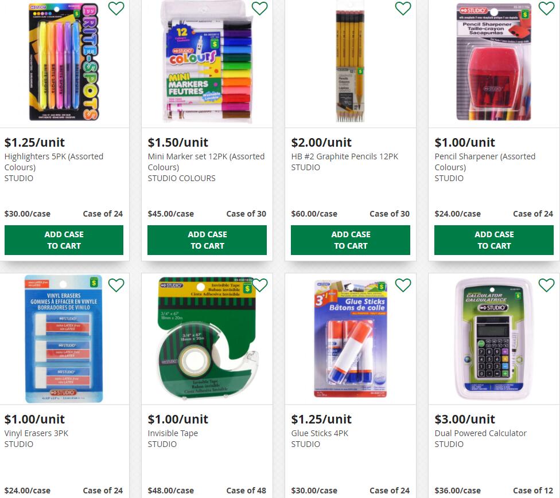Open Mini Marker set 12PK product title
Image resolution: width=560 pixels, height=498 pixels.
pyautogui.click(x=206, y=162)
